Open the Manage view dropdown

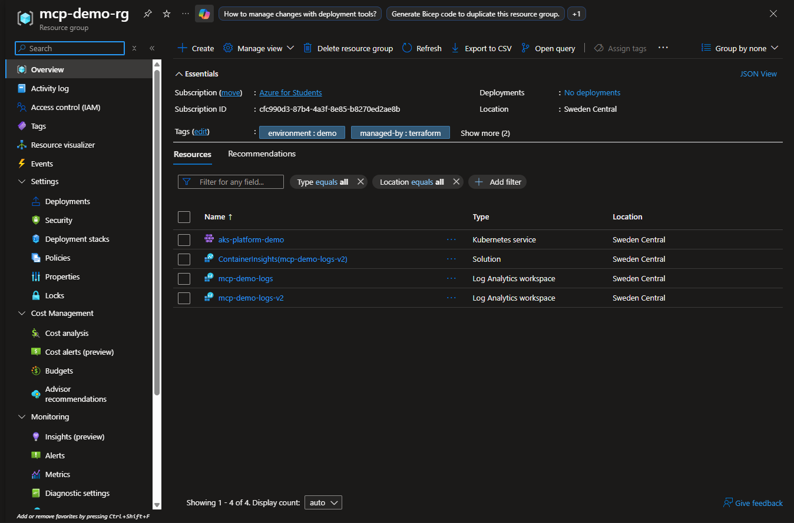[x=259, y=48]
